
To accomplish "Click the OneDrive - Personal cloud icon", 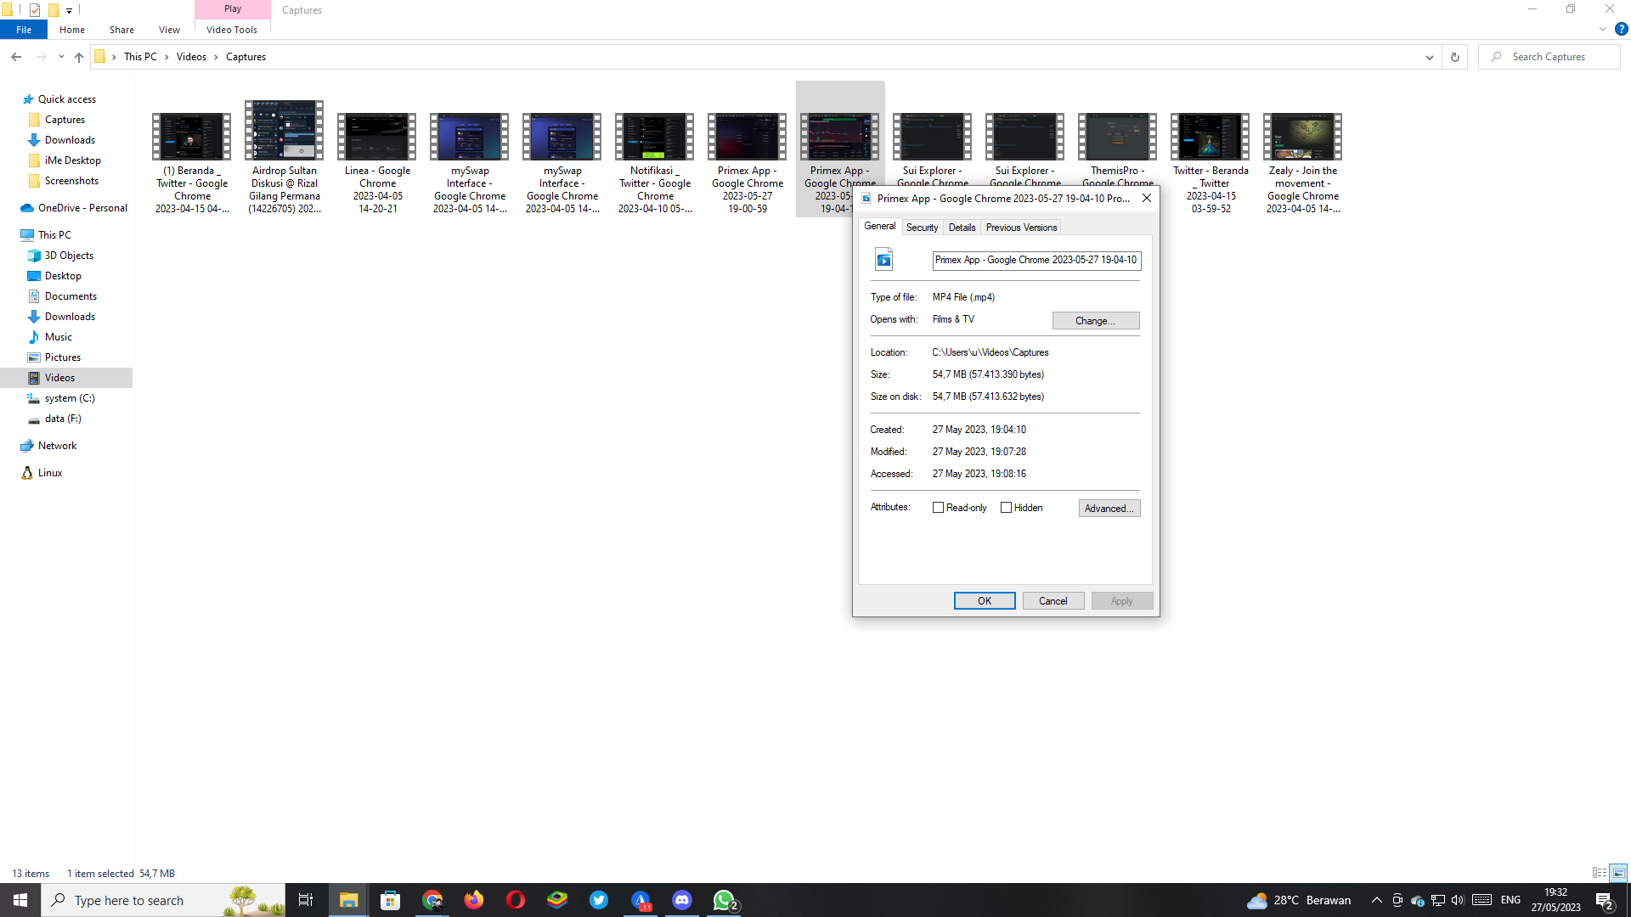I will tap(27, 208).
